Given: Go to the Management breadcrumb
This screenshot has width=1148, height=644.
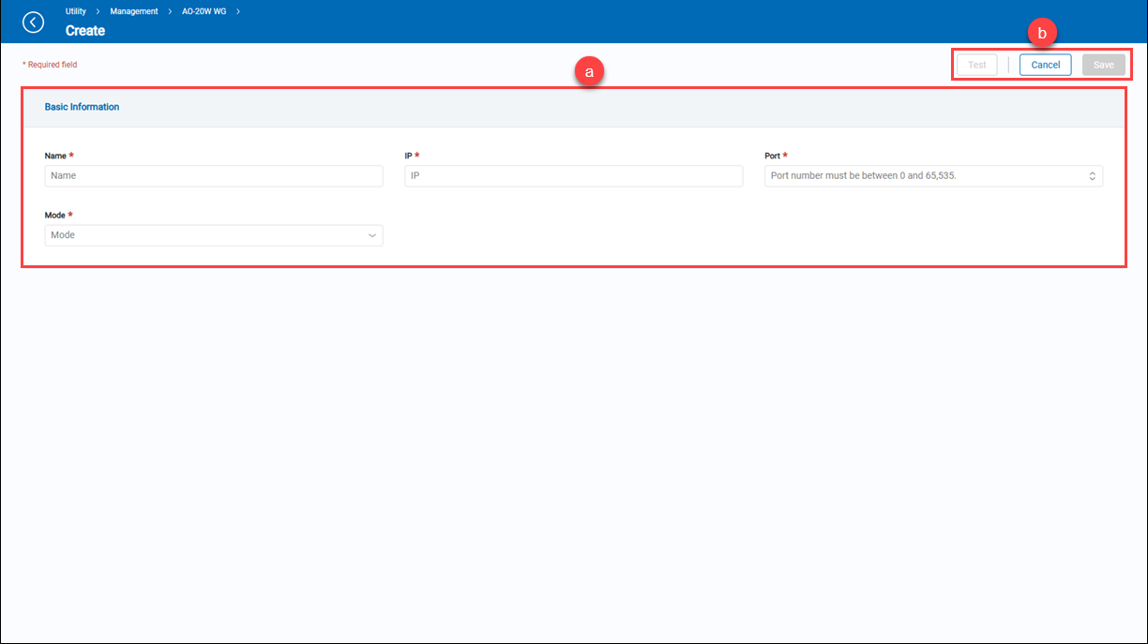Looking at the screenshot, I should (134, 11).
